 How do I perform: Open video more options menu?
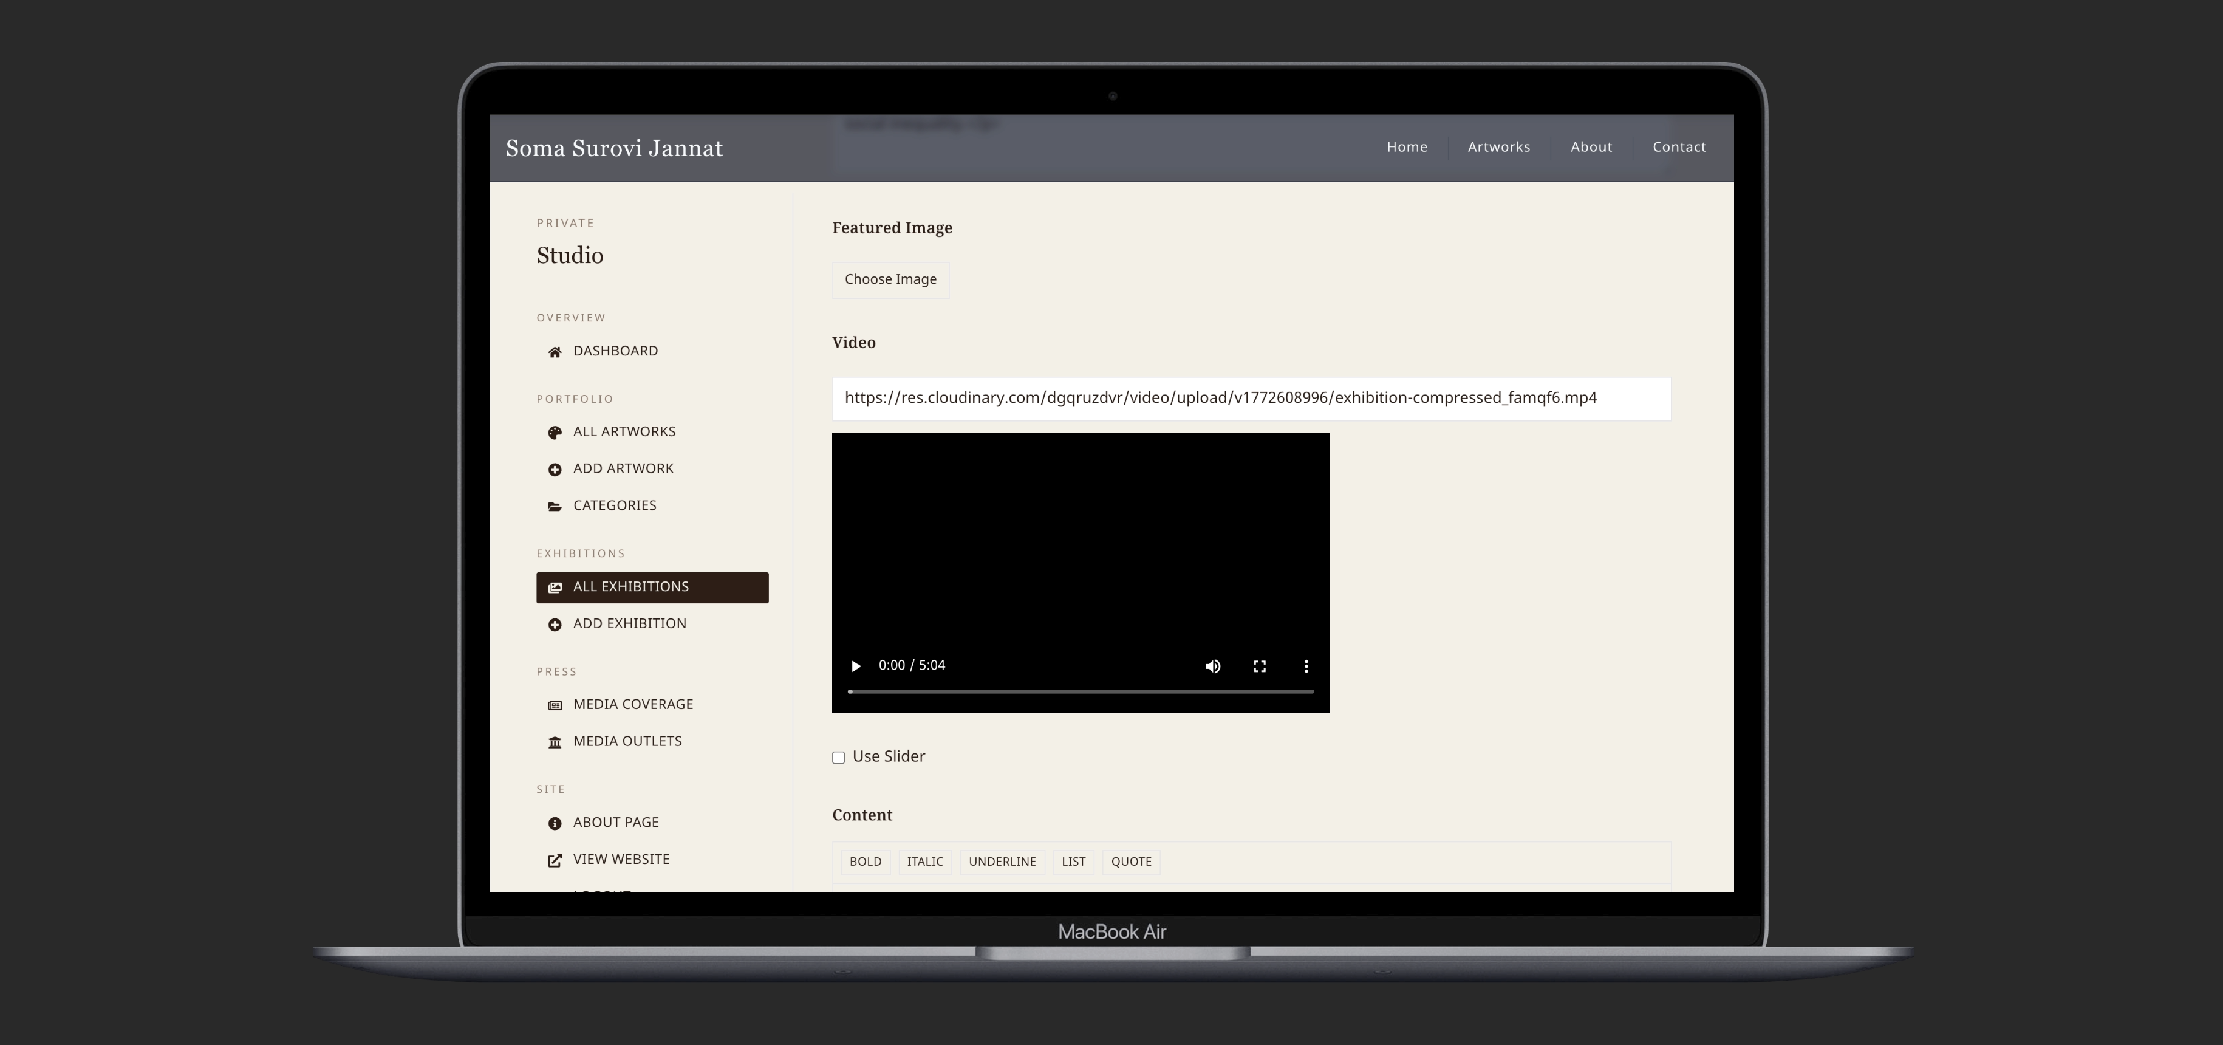(1306, 666)
